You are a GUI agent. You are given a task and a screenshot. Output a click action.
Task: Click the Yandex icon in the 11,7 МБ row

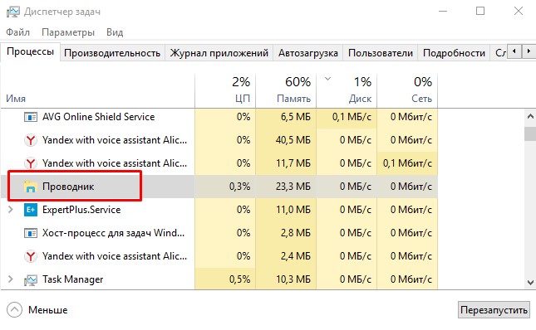click(x=31, y=163)
